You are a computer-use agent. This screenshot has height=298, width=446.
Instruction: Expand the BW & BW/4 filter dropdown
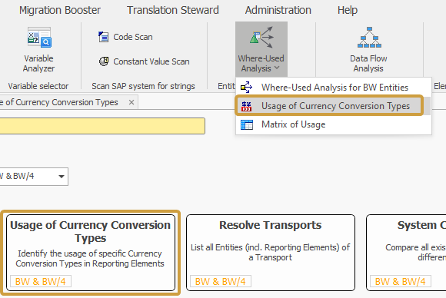point(62,177)
